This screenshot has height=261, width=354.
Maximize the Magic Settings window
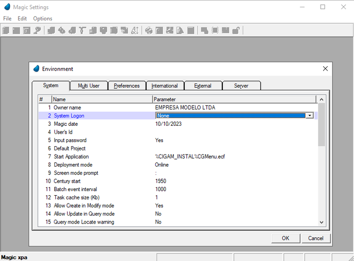coord(323,7)
